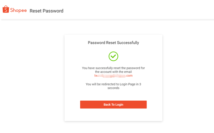Click the Back To Login button
Image resolution: width=214 pixels, height=133 pixels.
click(x=113, y=105)
